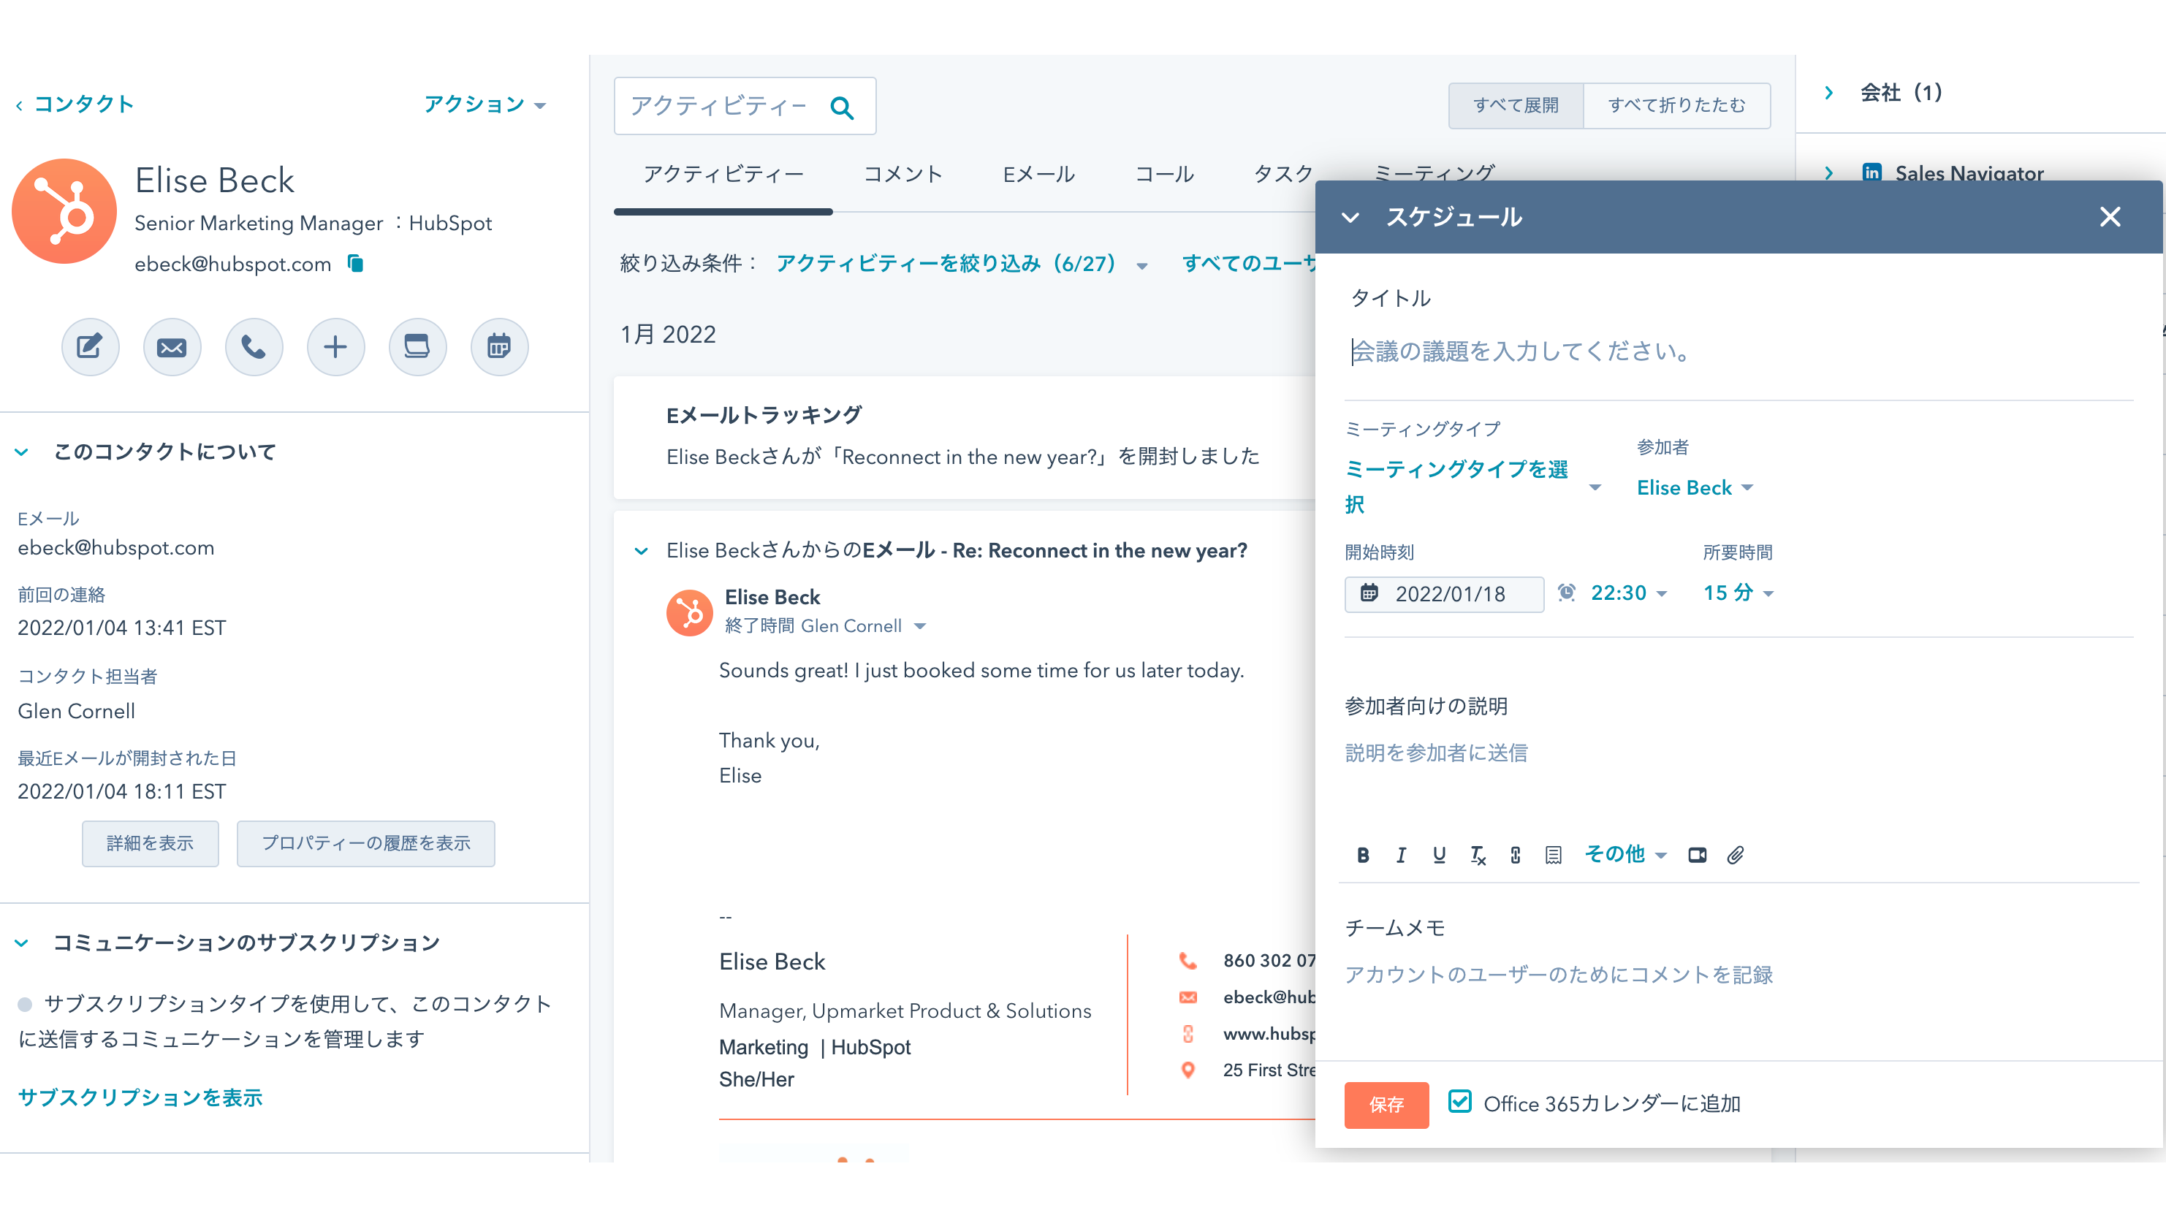Open the コール activity tab
The image size is (2166, 1218).
pos(1165,175)
